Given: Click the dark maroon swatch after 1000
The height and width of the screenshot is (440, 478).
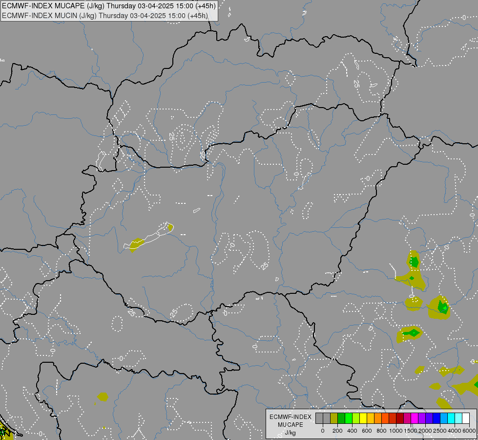Looking at the screenshot, I should pos(400,418).
